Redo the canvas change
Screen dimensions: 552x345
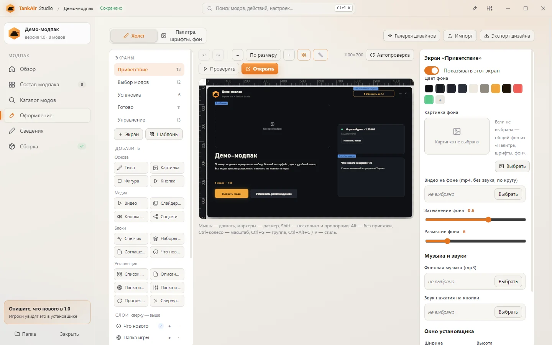pos(218,55)
